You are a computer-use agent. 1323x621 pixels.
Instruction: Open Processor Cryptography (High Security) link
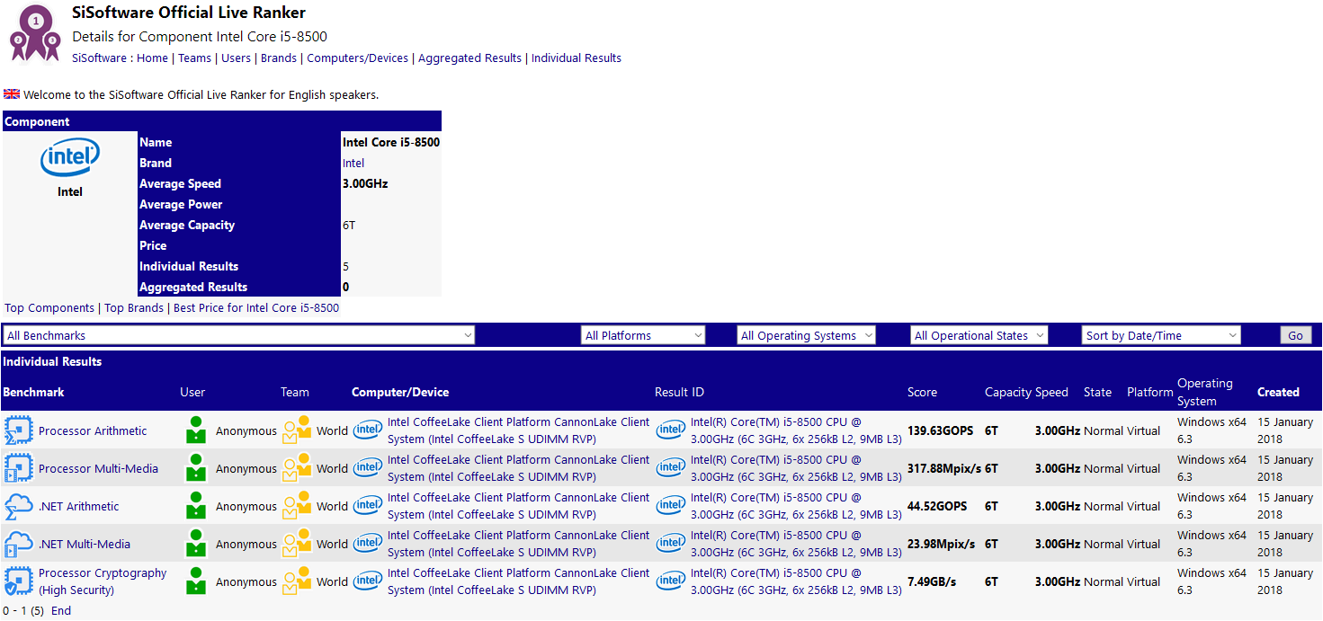(103, 581)
